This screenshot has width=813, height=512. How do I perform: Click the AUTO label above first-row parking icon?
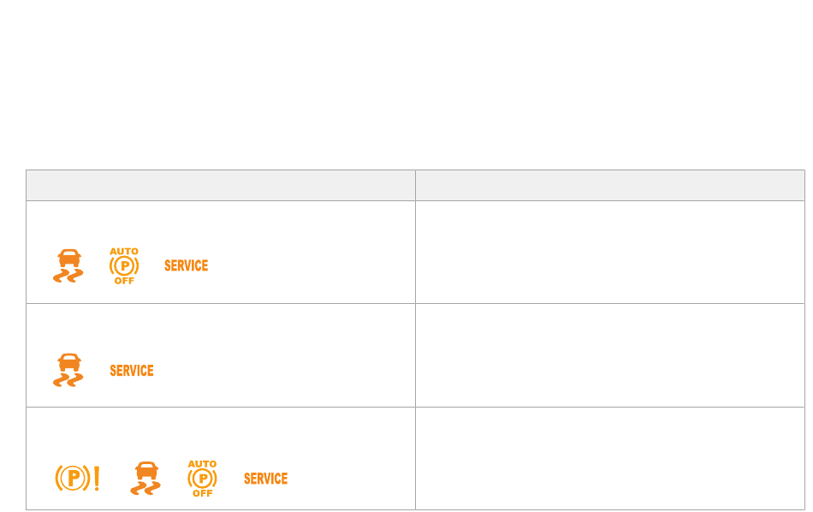[124, 251]
